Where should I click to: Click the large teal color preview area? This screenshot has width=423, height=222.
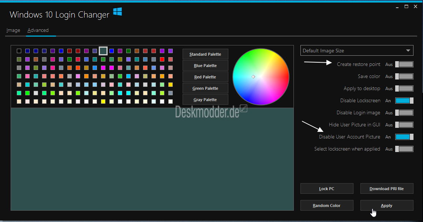click(x=152, y=159)
